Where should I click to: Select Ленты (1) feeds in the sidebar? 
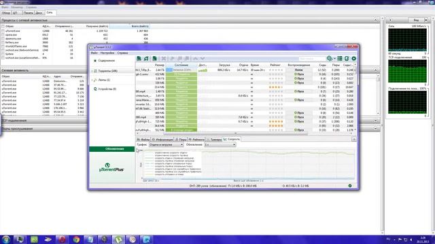[x=104, y=80]
